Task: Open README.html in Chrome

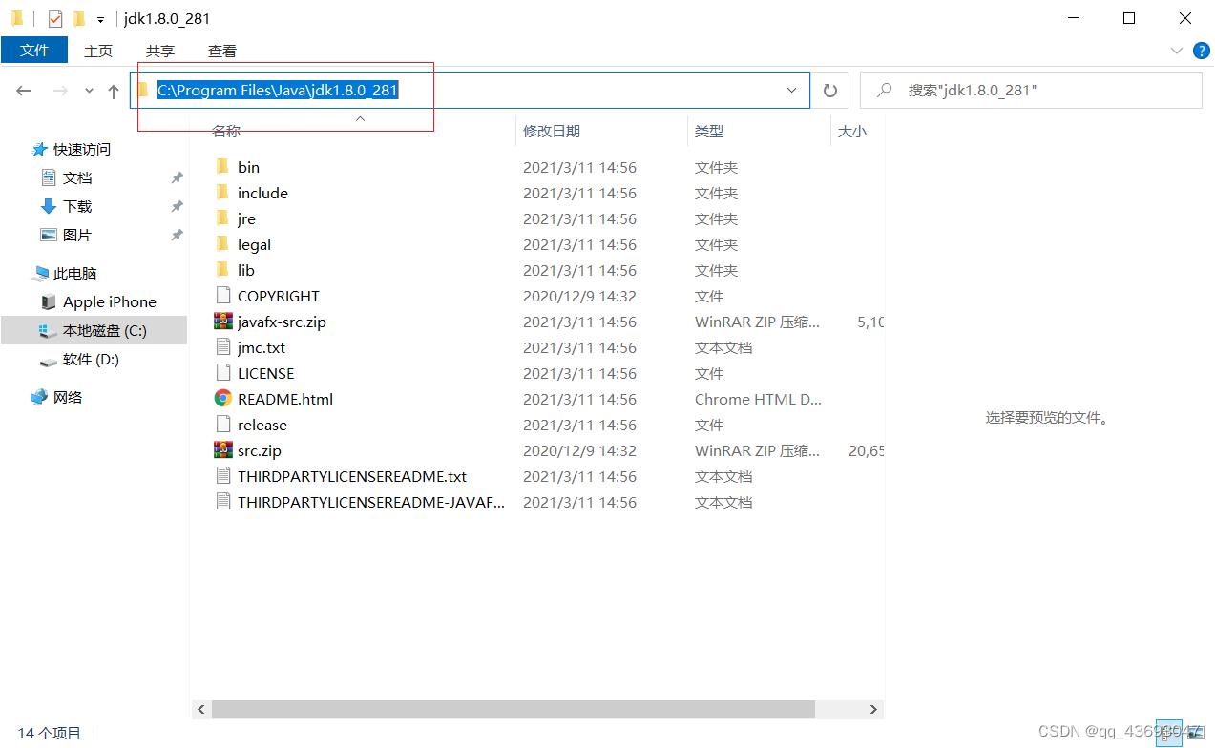Action: [x=284, y=399]
